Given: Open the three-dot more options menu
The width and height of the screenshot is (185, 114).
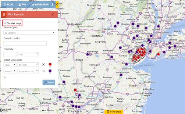Looking at the screenshot, I should point(52,5).
